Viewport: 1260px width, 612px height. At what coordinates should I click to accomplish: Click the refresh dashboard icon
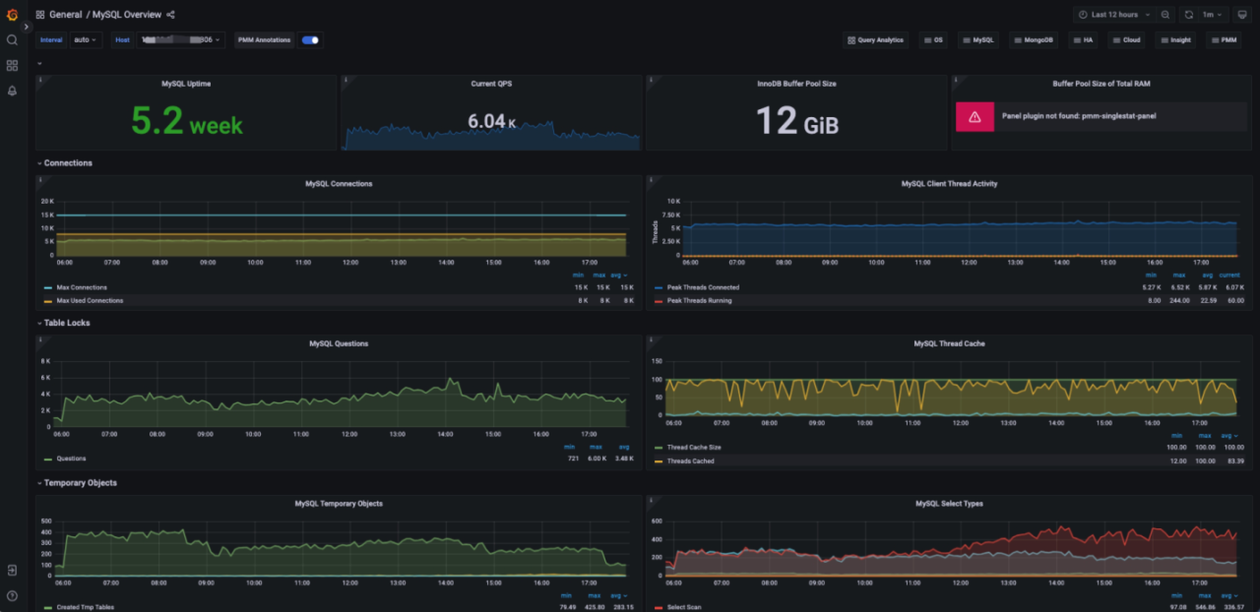click(x=1189, y=15)
